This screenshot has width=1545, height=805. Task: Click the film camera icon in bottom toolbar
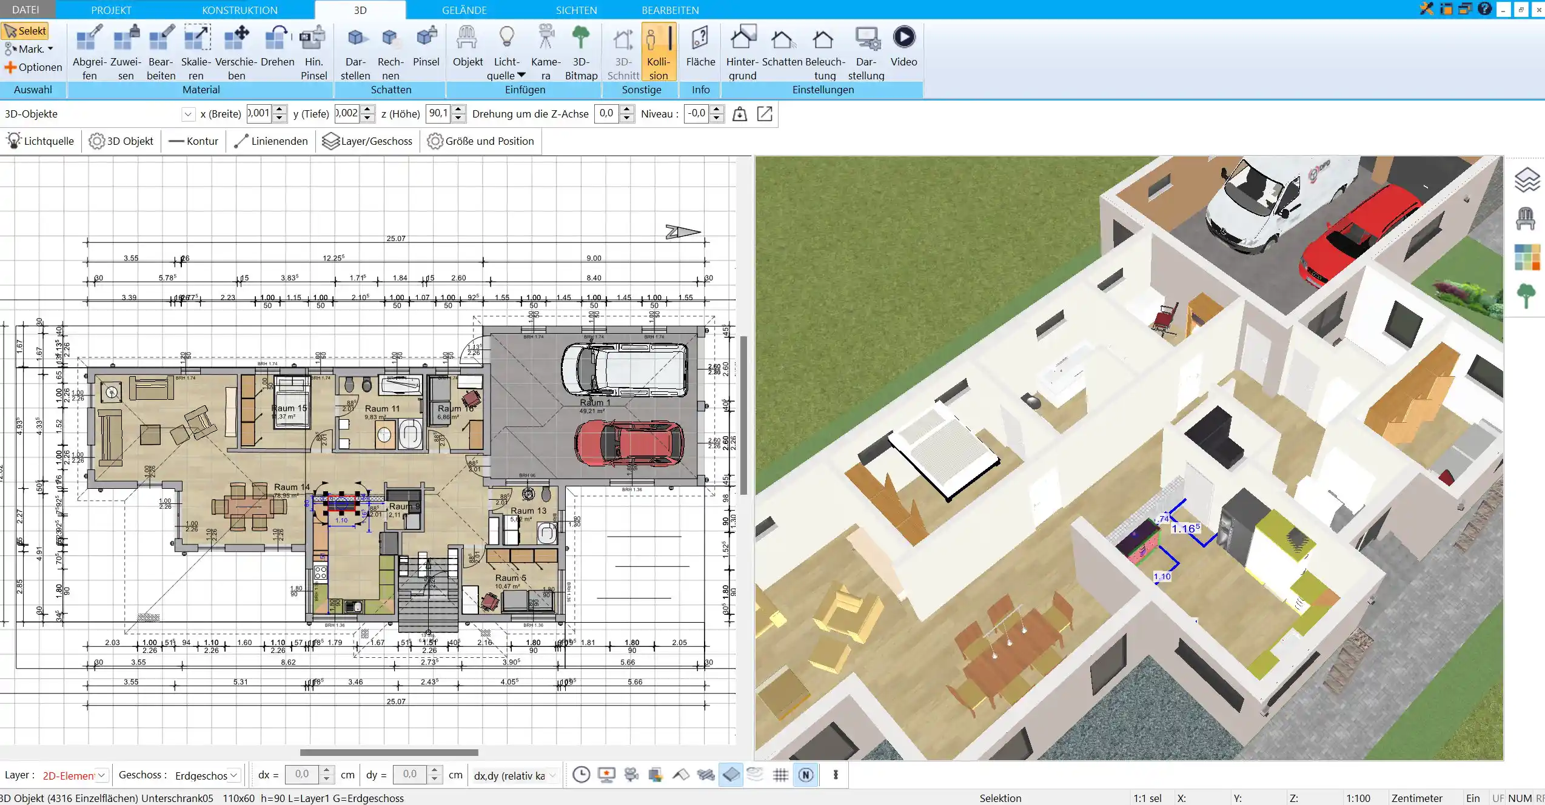coord(631,775)
